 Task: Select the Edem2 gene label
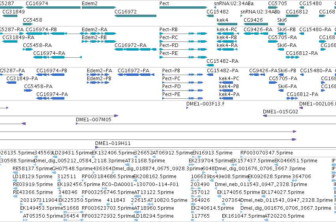coord(90,4)
